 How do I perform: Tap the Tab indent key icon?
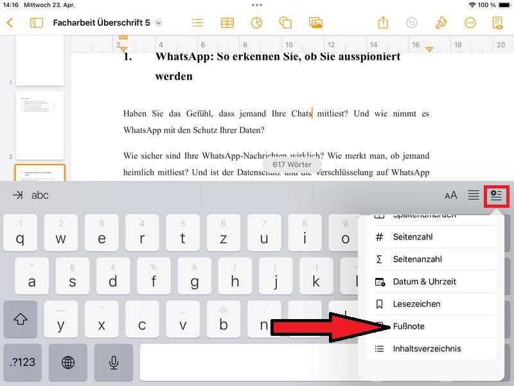point(18,195)
